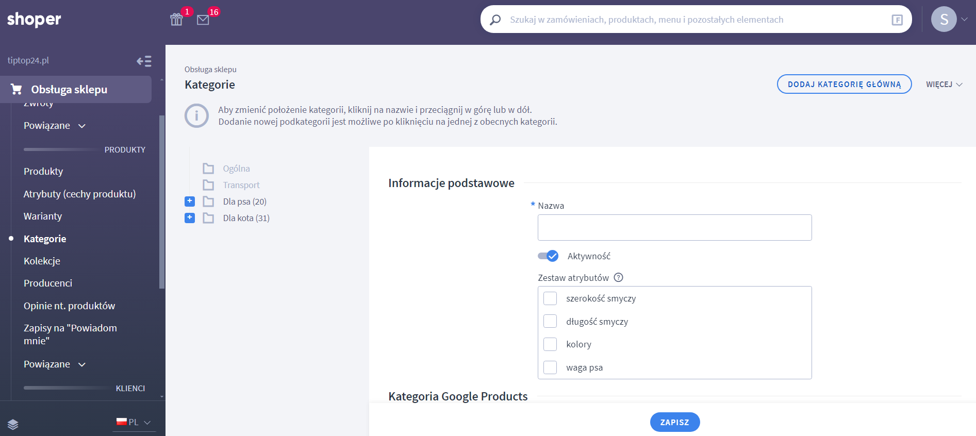Open the Zestaw atrybutów help icon
976x436 pixels.
click(619, 277)
